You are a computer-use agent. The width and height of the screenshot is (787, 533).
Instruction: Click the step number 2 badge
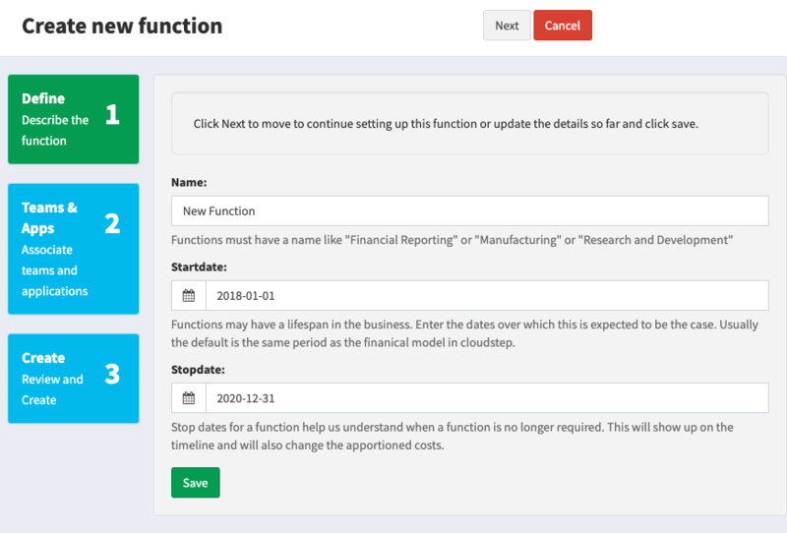112,223
